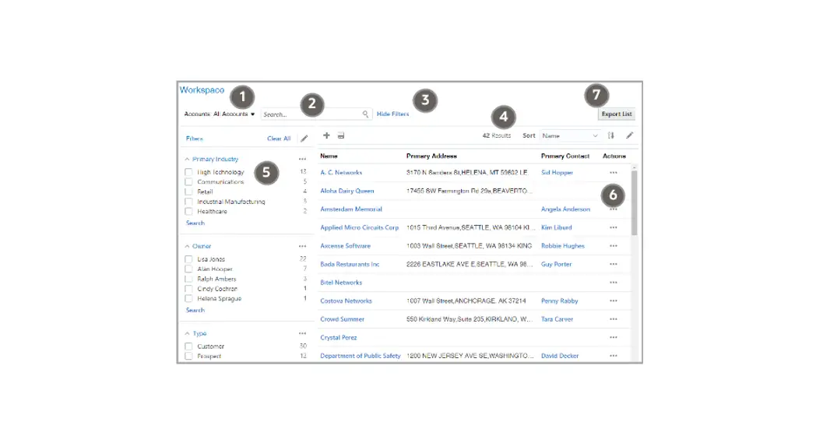The width and height of the screenshot is (816, 443).
Task: Open contact David Decker
Action: pyautogui.click(x=560, y=356)
